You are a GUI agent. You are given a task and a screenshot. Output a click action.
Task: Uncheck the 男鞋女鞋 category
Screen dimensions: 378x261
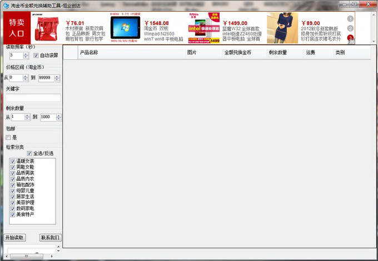point(13,167)
